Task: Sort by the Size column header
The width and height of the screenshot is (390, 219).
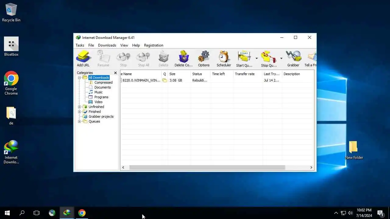Action: point(179,74)
